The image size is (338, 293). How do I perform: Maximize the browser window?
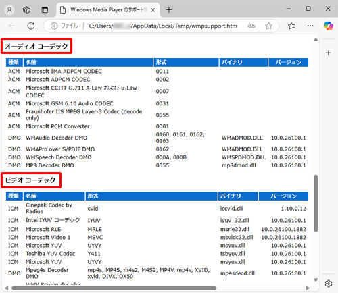(308, 9)
